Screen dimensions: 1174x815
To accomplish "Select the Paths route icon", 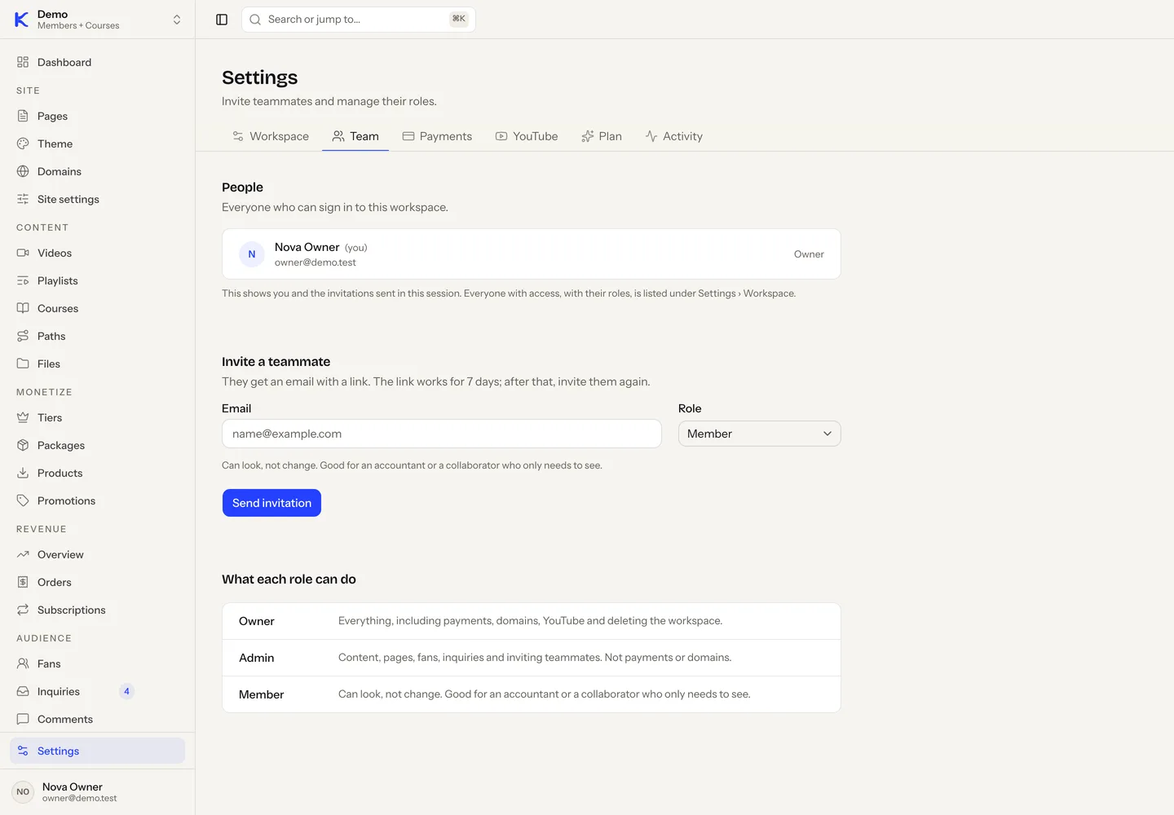I will pyautogui.click(x=23, y=336).
